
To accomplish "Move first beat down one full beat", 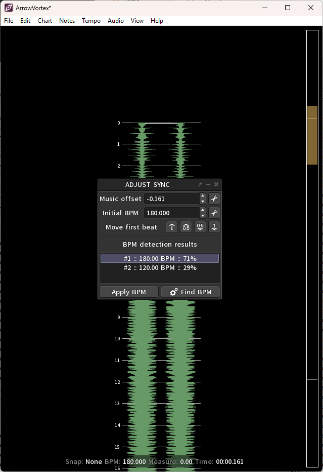I will [214, 227].
